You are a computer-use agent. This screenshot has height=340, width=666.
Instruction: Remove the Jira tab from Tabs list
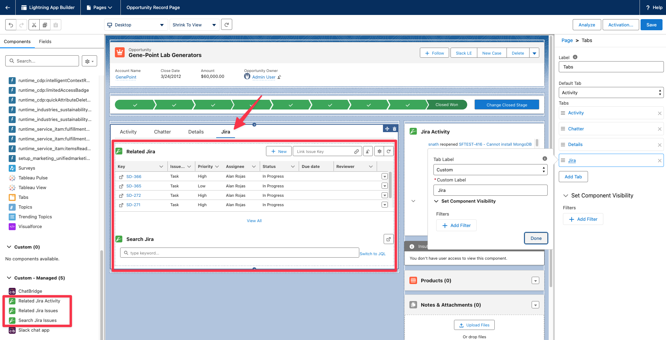(659, 161)
